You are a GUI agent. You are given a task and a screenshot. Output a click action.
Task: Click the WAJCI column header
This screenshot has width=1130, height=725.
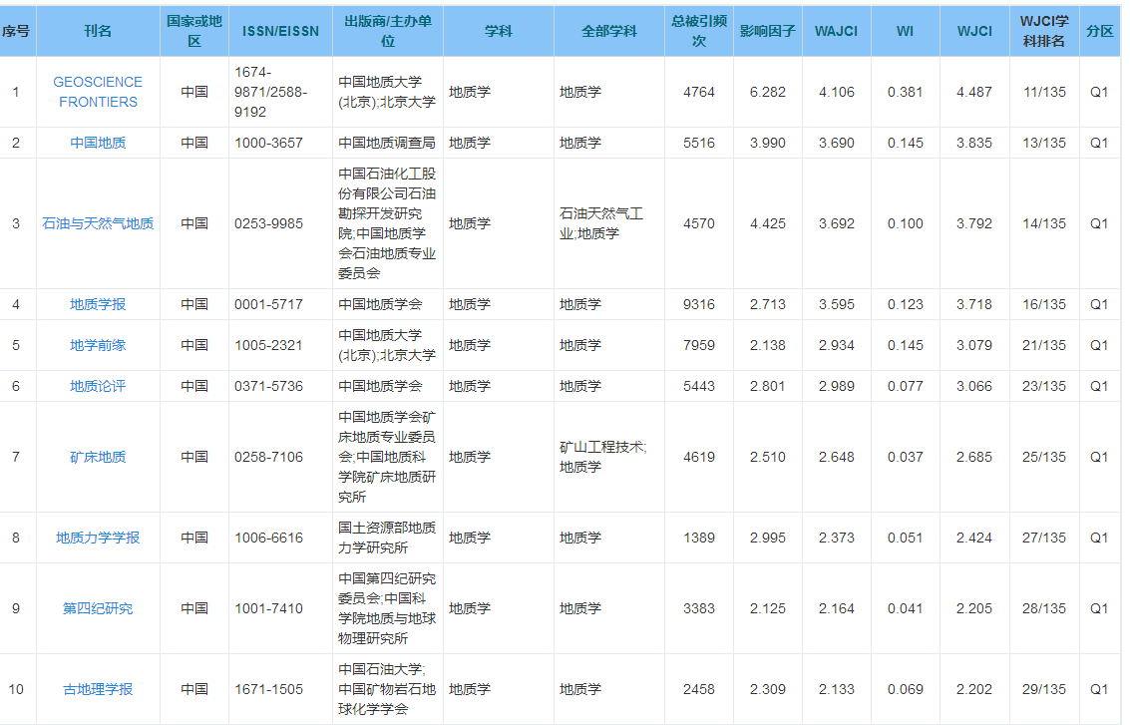836,31
